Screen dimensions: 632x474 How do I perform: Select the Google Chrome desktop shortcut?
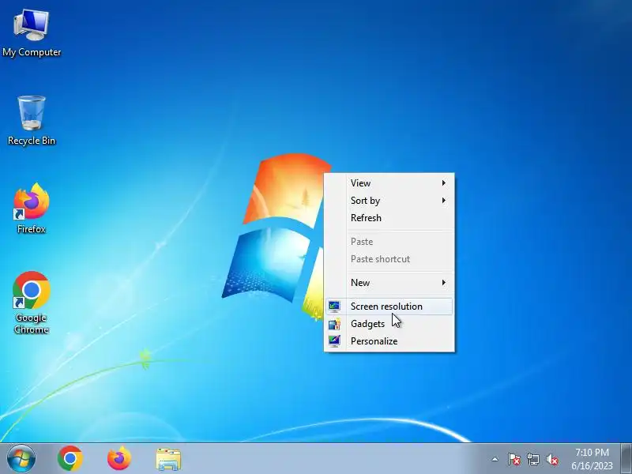pyautogui.click(x=32, y=303)
